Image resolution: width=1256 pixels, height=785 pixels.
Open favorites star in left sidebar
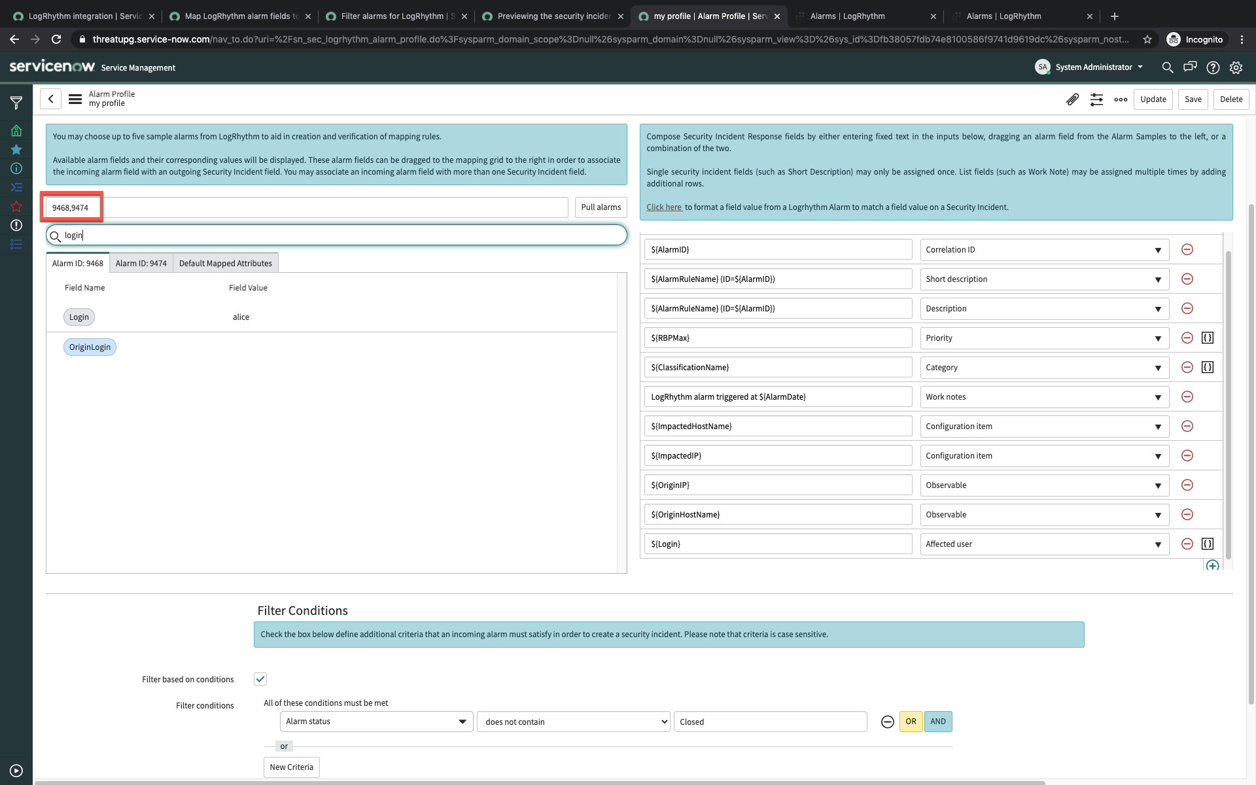[16, 150]
